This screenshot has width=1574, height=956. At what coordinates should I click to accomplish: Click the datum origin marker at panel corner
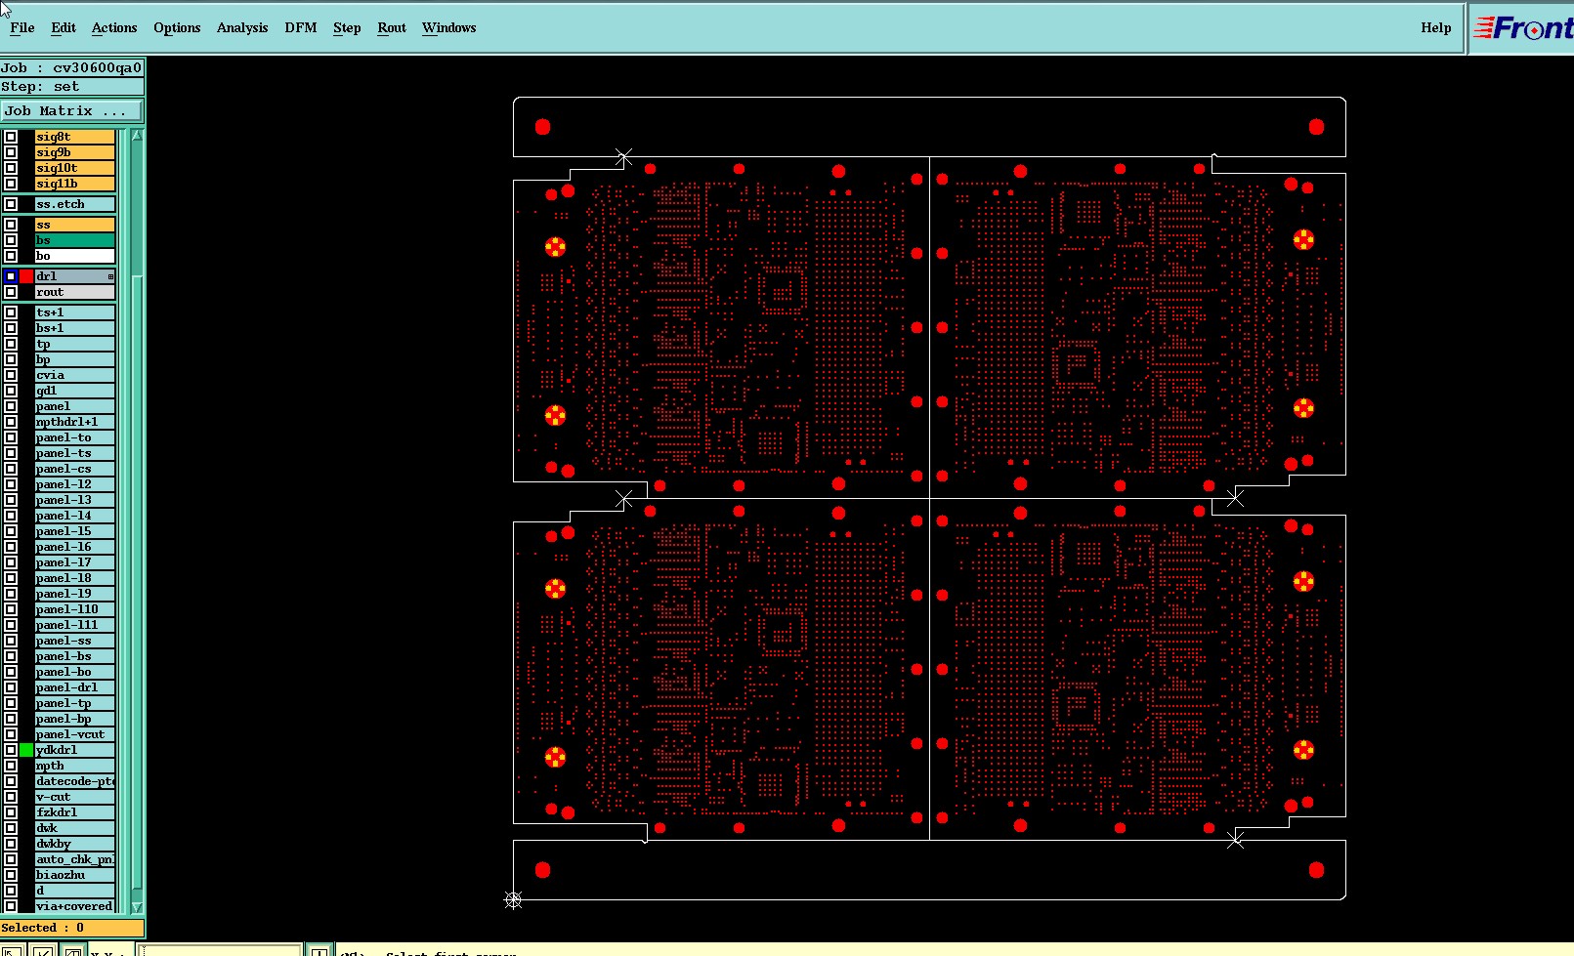(513, 899)
